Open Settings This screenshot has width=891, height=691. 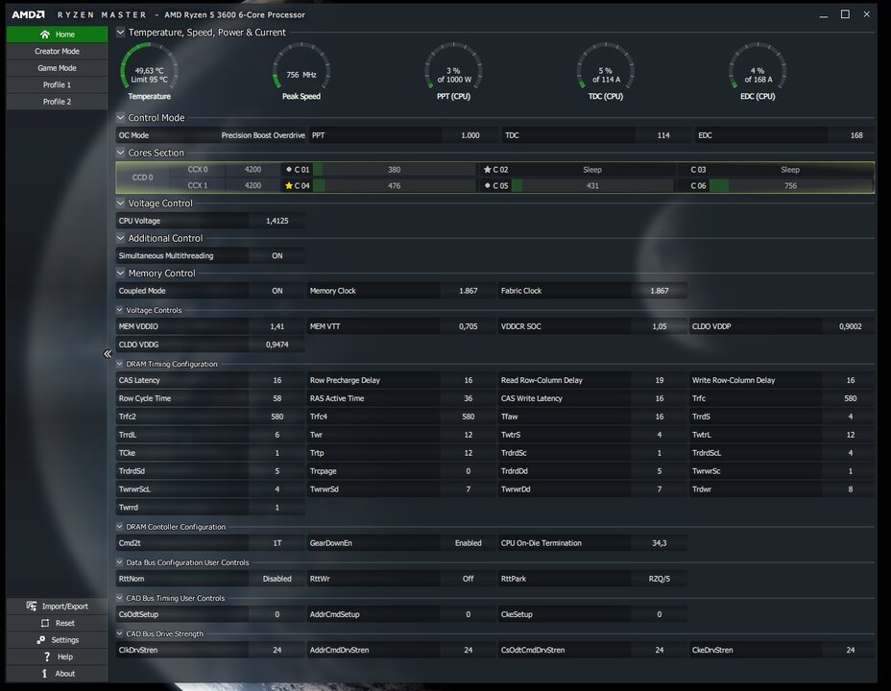(x=57, y=640)
